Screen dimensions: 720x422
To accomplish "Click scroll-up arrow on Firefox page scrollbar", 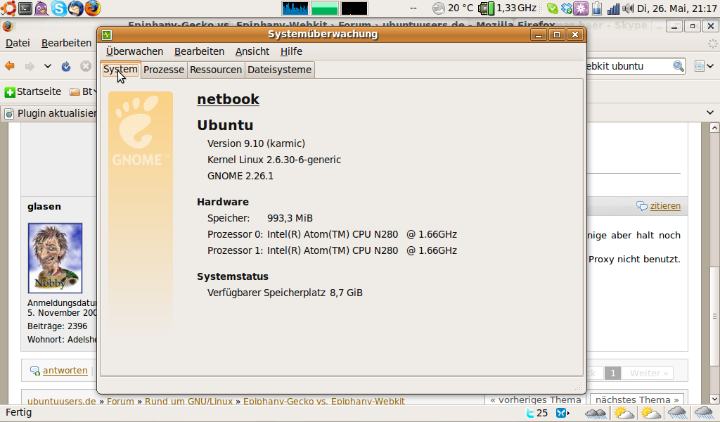I will click(x=714, y=128).
